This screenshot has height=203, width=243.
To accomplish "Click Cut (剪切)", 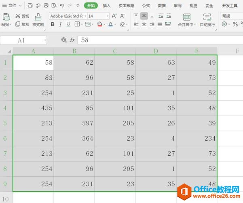I will (22, 16).
